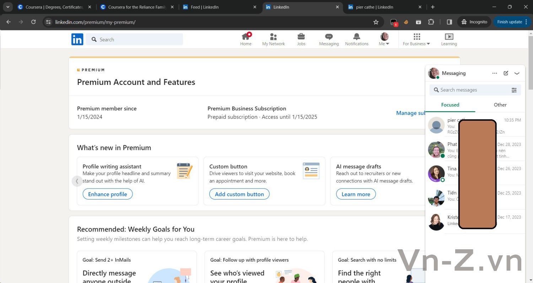
Task: Open Tina's conversation avatar
Action: pos(436,174)
